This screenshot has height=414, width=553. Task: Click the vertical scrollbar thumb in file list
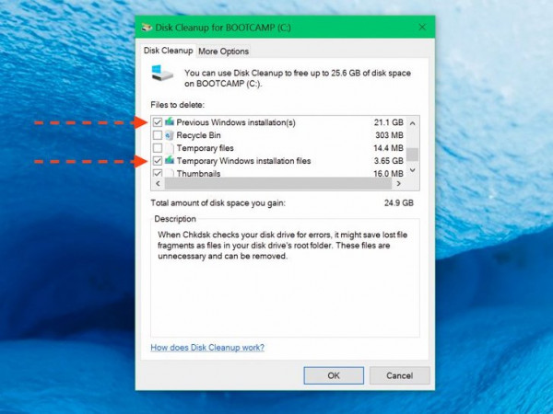[x=412, y=155]
